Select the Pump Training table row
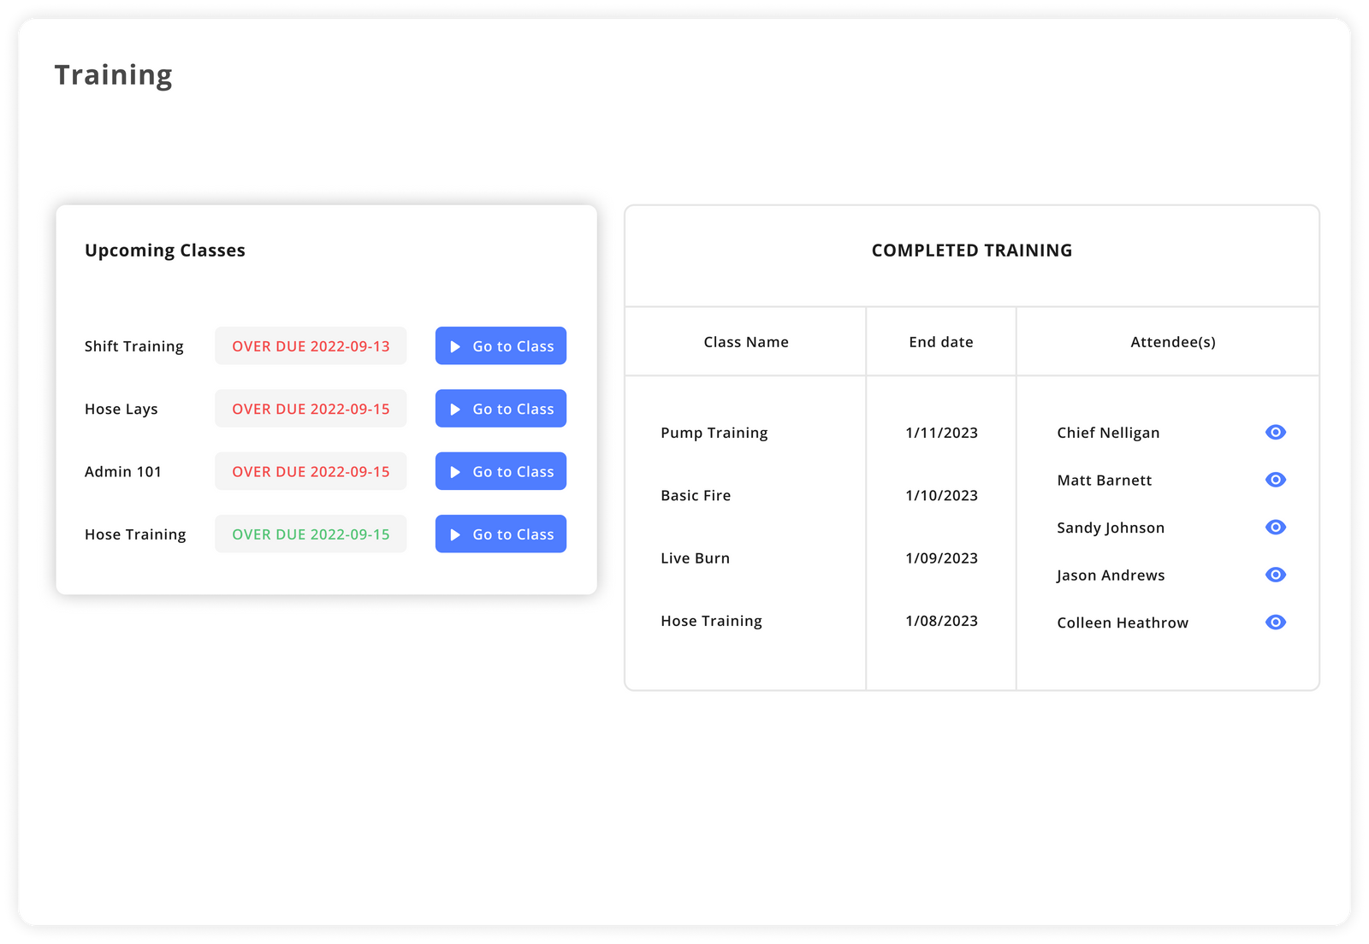The height and width of the screenshot is (944, 1369). pyautogui.click(x=714, y=433)
